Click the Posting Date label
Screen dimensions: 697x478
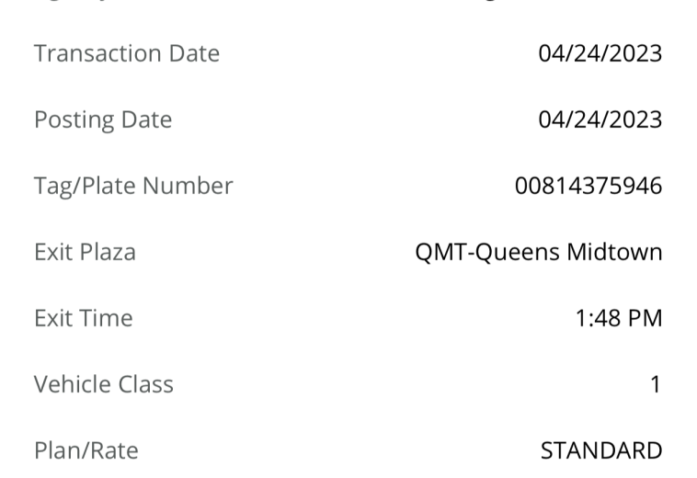click(x=103, y=119)
